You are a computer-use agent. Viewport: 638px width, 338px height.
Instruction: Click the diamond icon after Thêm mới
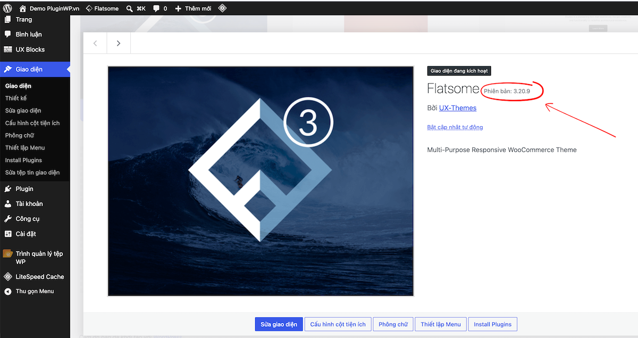[x=222, y=9]
